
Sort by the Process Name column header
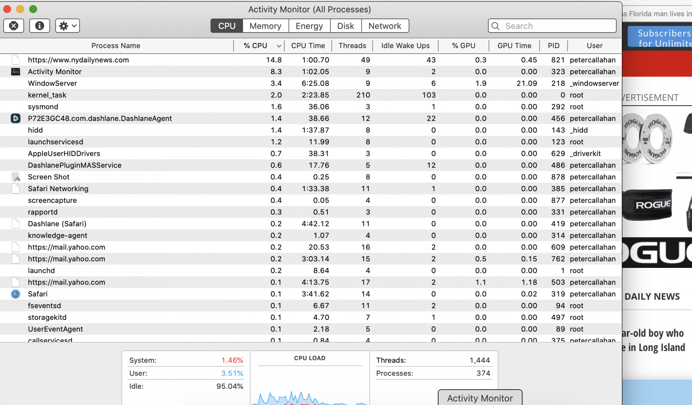pyautogui.click(x=116, y=46)
